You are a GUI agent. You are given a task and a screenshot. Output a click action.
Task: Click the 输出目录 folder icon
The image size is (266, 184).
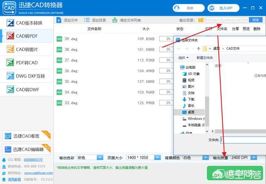point(201,20)
